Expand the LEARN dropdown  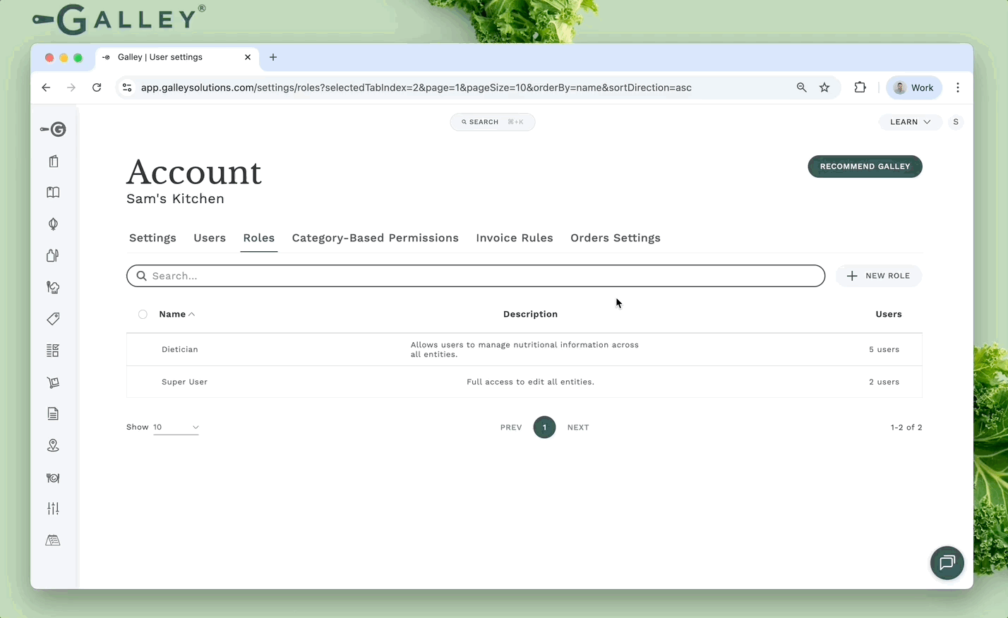[x=910, y=122]
